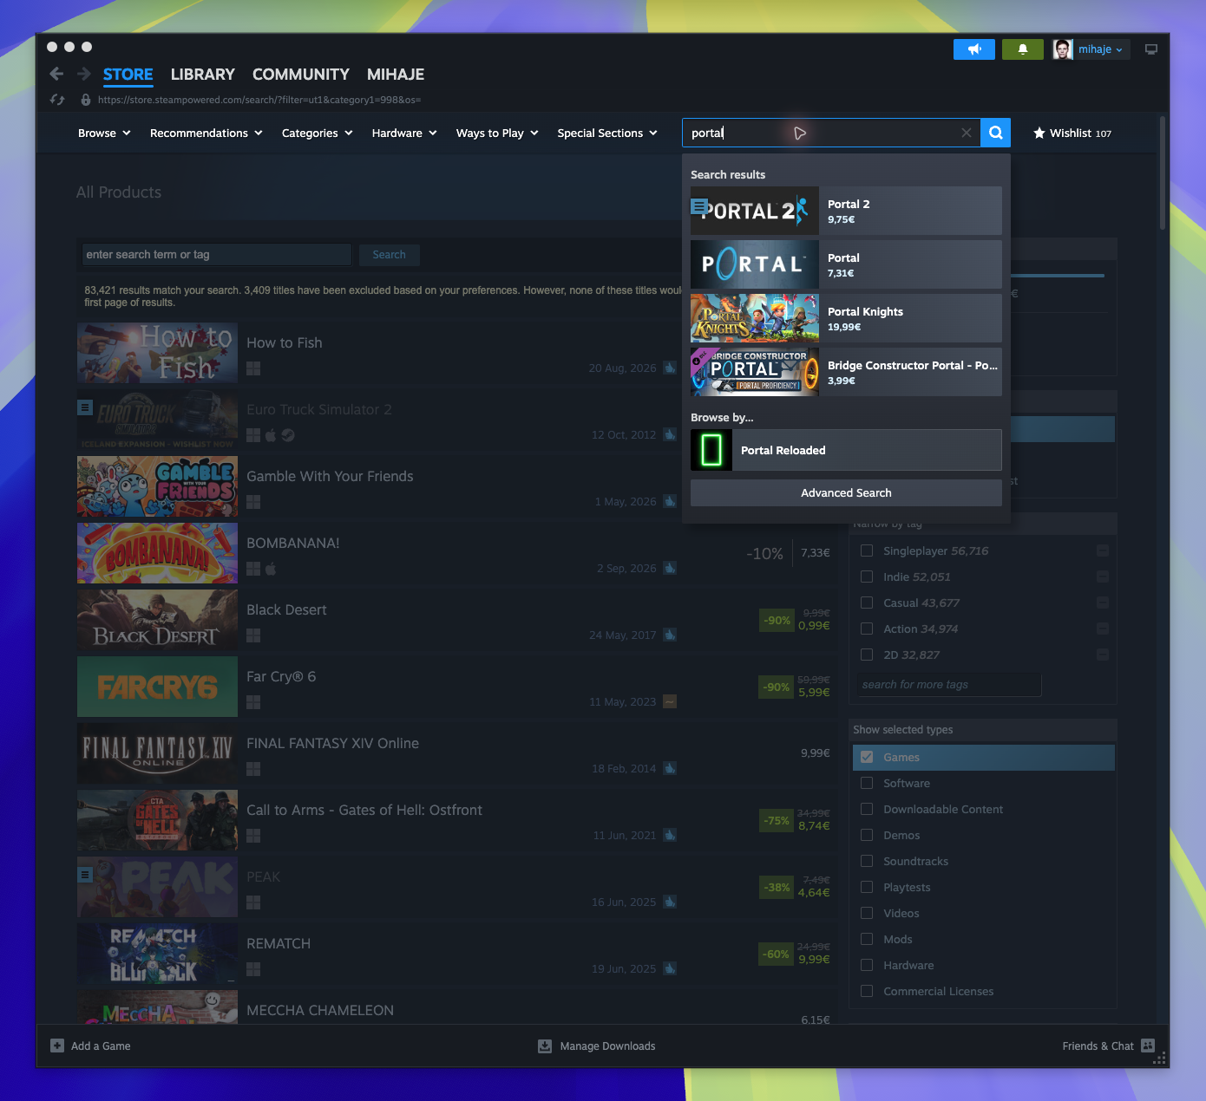Screen dimensions: 1206x1101
Task: Click the magnifier search button
Action: 996,133
